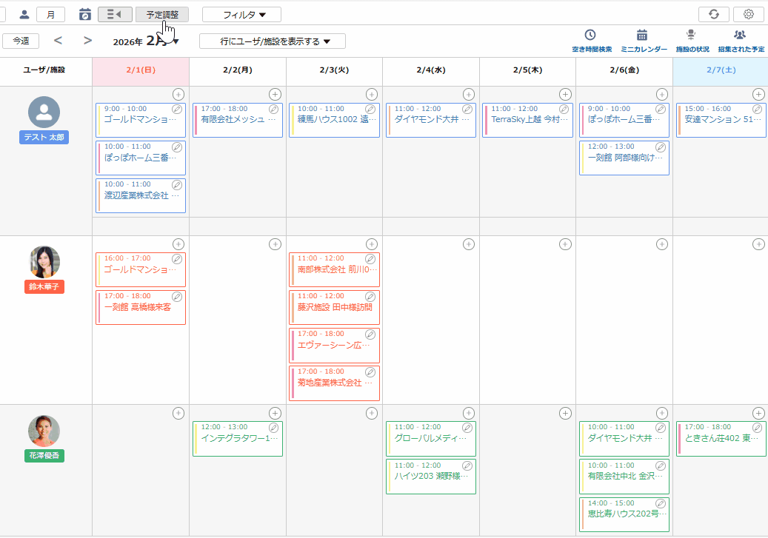The height and width of the screenshot is (538, 768).
Task: Switch to the person view icon
Action: [x=24, y=14]
